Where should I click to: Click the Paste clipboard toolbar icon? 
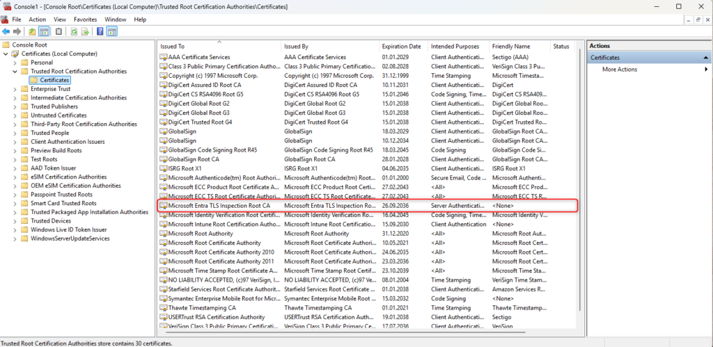point(58,31)
